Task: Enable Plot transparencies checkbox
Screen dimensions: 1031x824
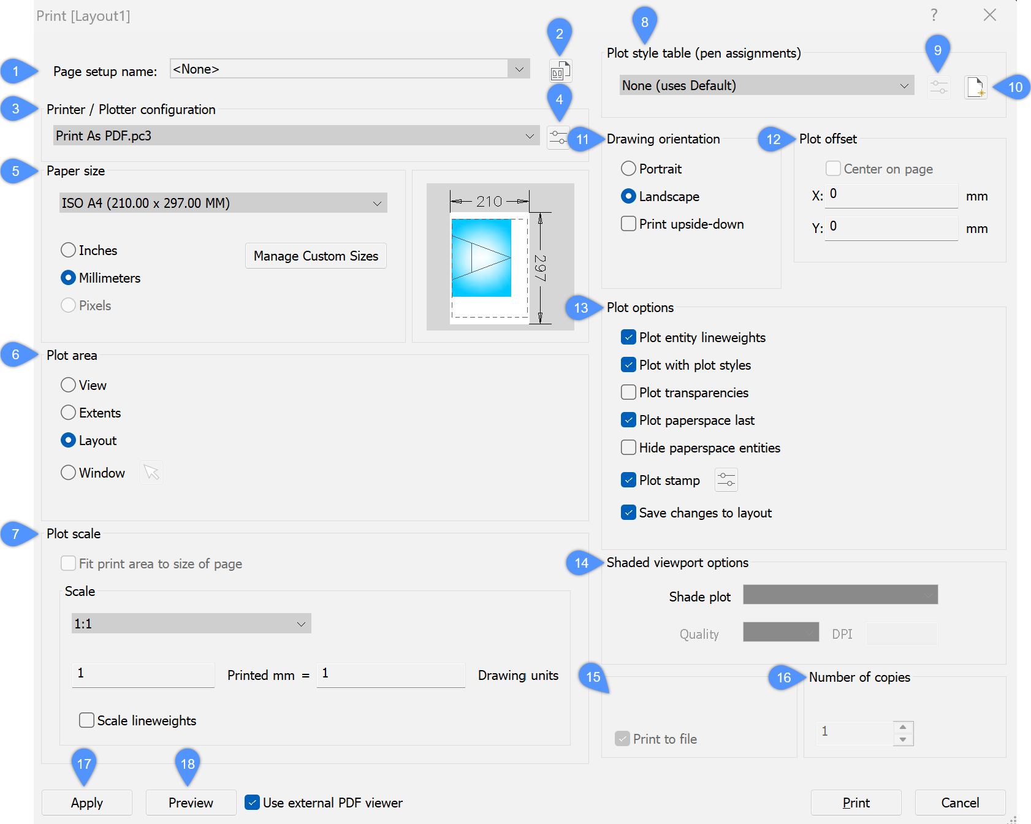Action: coord(628,392)
